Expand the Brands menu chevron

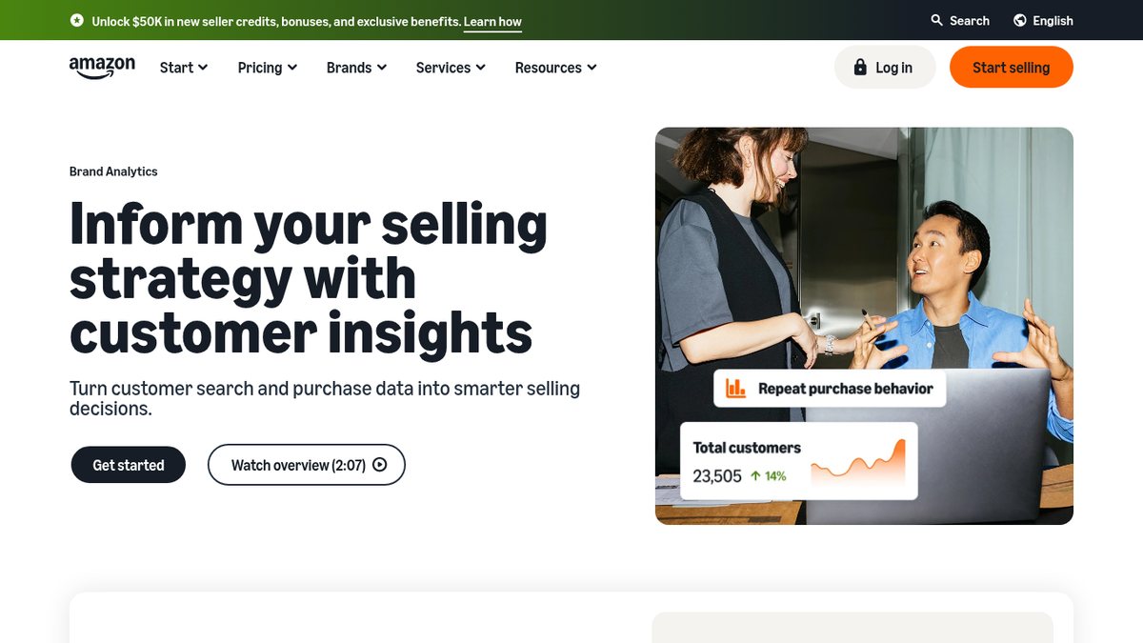click(382, 68)
